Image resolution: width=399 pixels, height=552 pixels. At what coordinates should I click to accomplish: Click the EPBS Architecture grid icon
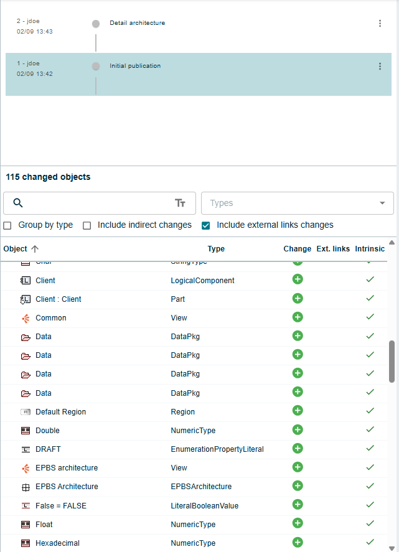pos(26,487)
